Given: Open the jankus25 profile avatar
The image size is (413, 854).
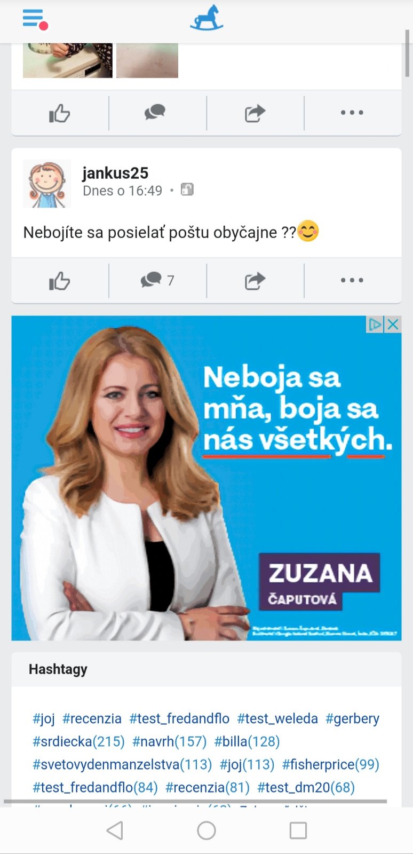Looking at the screenshot, I should pos(47,184).
